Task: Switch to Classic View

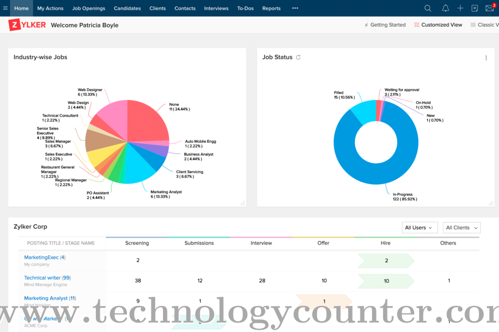Action: point(485,25)
